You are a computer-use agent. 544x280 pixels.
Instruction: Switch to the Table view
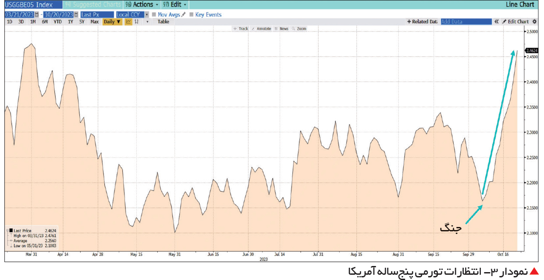(x=163, y=21)
